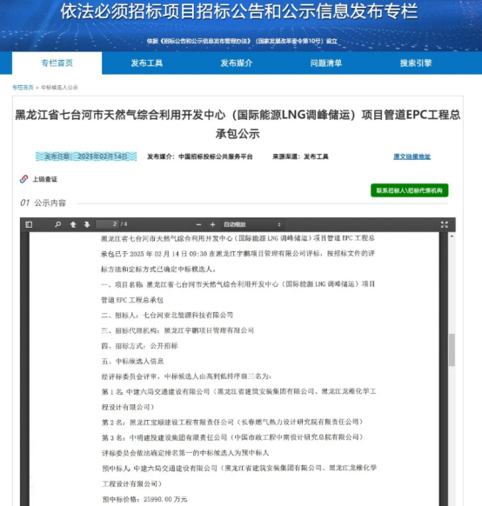Click the 上链查证 text link
Screen dimensions: 482x506
click(x=45, y=179)
